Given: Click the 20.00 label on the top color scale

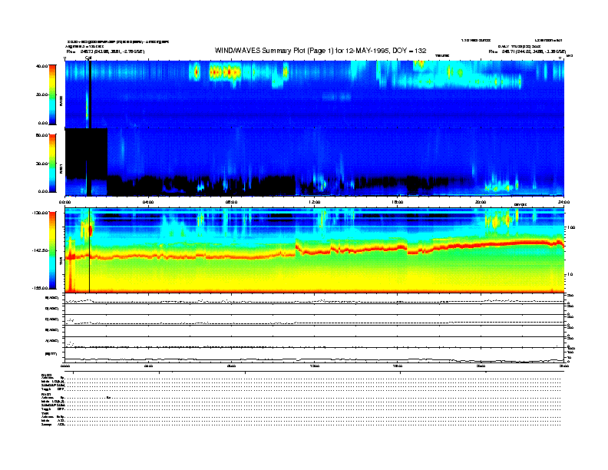Looking at the screenshot, I should click(x=42, y=94).
